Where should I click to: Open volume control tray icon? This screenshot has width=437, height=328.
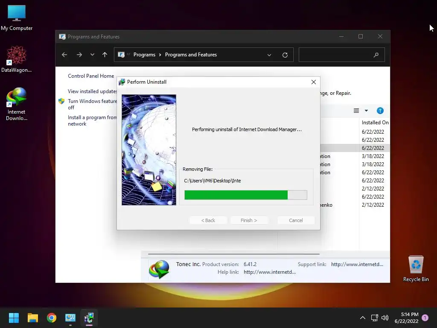385,318
